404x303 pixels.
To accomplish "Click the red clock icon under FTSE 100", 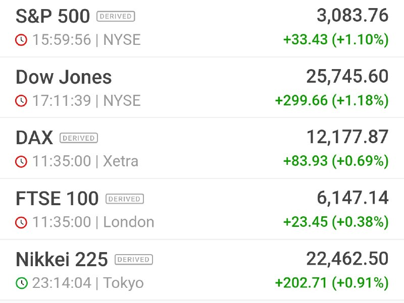I will click(21, 222).
